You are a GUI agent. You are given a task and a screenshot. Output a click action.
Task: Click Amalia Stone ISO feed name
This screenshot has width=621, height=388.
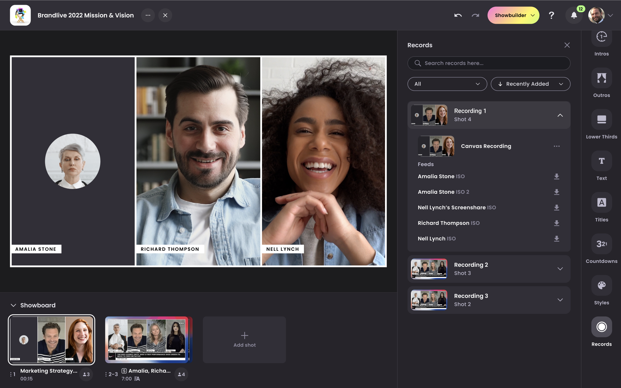pos(441,176)
